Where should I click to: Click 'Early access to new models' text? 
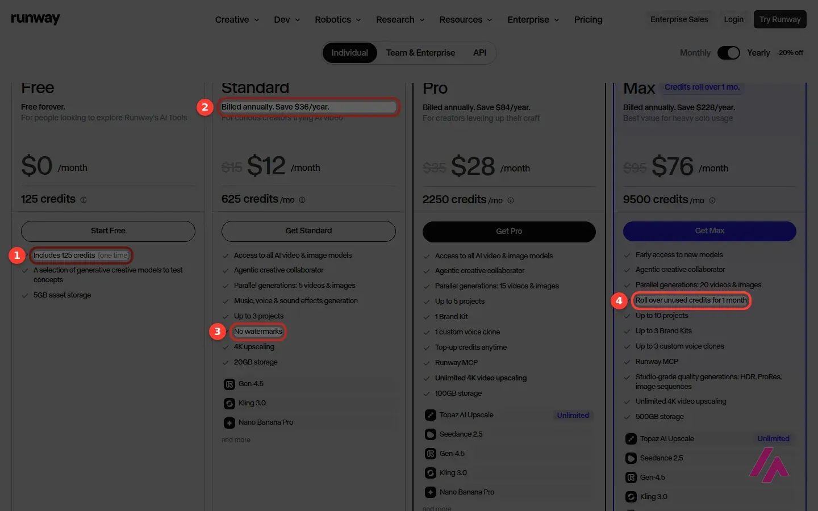point(679,255)
